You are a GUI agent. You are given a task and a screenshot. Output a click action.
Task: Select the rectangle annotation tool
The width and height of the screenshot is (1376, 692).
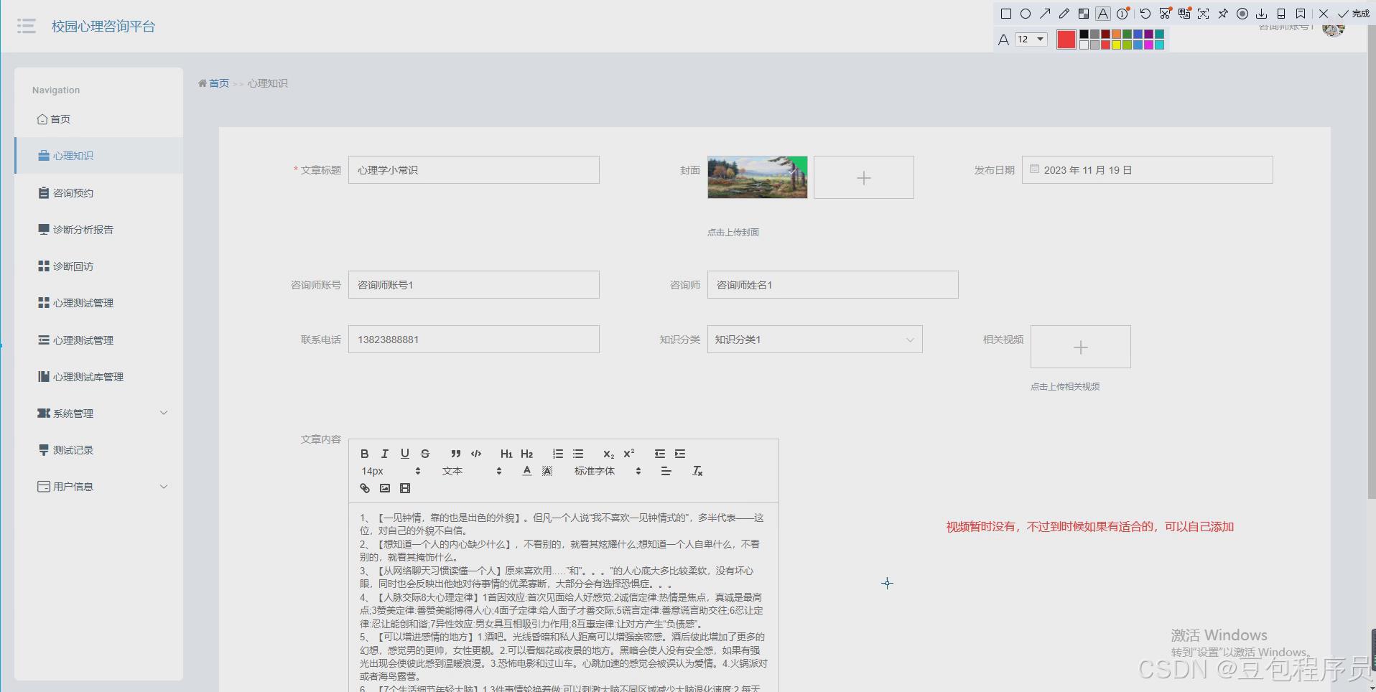pyautogui.click(x=1007, y=14)
